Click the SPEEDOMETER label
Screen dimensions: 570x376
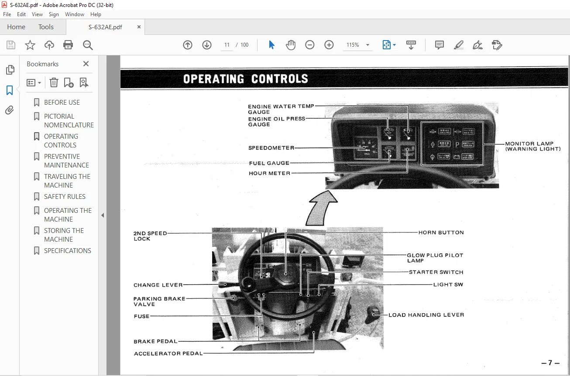click(271, 148)
